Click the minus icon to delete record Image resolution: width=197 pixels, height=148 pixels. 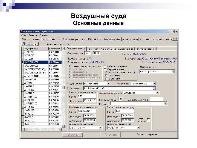[32, 44]
